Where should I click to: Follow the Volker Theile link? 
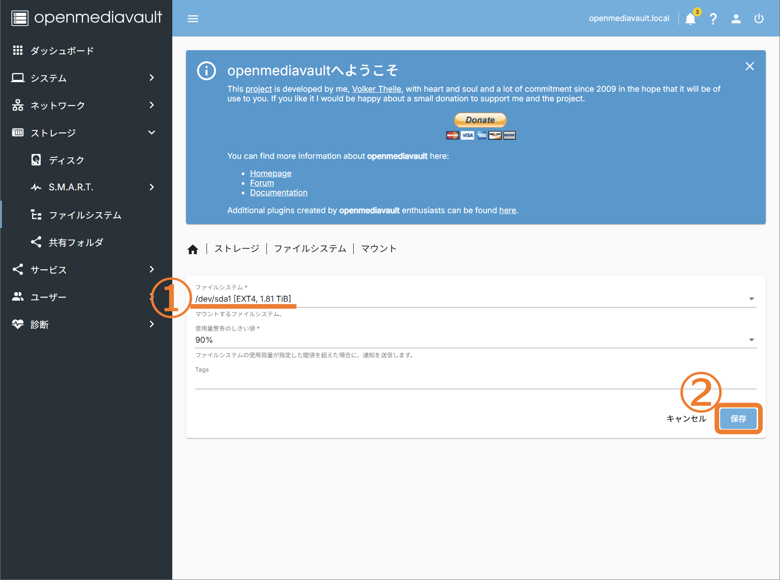click(x=377, y=89)
